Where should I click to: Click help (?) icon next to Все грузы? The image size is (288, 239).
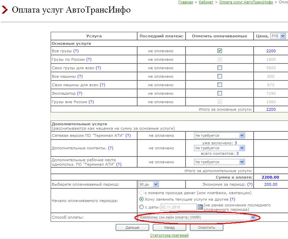pyautogui.click(x=76, y=51)
